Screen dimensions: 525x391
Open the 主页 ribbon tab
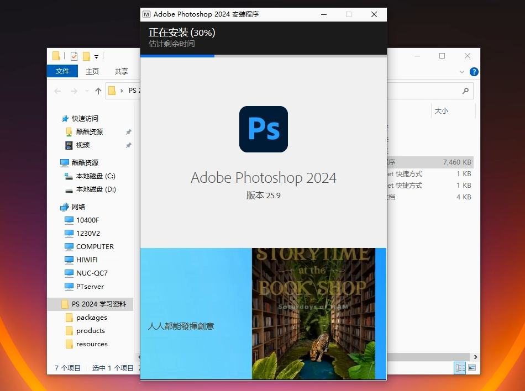(x=92, y=71)
